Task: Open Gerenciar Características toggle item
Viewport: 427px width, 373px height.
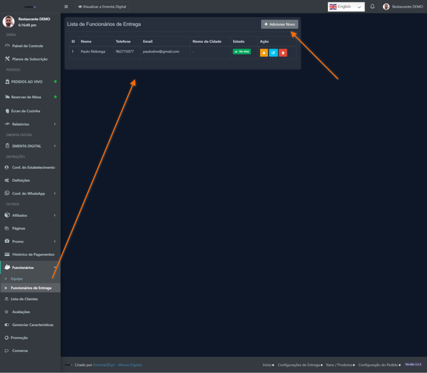Action: (x=33, y=325)
